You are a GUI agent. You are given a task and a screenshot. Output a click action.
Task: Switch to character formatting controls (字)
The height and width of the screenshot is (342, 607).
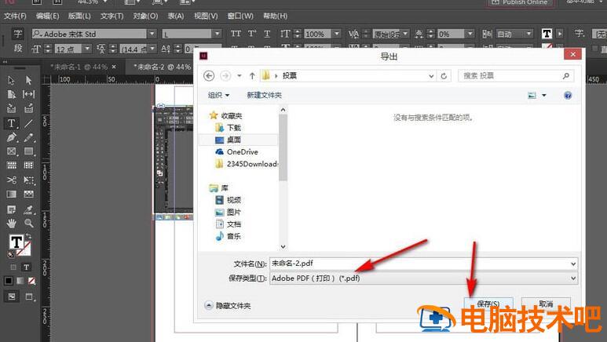click(x=18, y=34)
